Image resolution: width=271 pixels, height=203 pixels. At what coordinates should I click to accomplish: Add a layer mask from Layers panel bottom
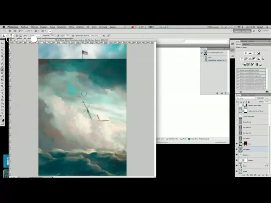[251, 175]
